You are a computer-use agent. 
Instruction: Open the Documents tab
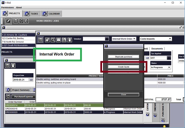157,48
